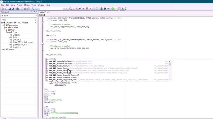Expand the gpio.c file node
The image size is (213, 119).
[11, 35]
